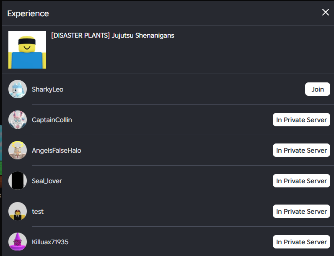Image resolution: width=334 pixels, height=256 pixels.
Task: Click the Experience dialog heading
Action: click(28, 14)
